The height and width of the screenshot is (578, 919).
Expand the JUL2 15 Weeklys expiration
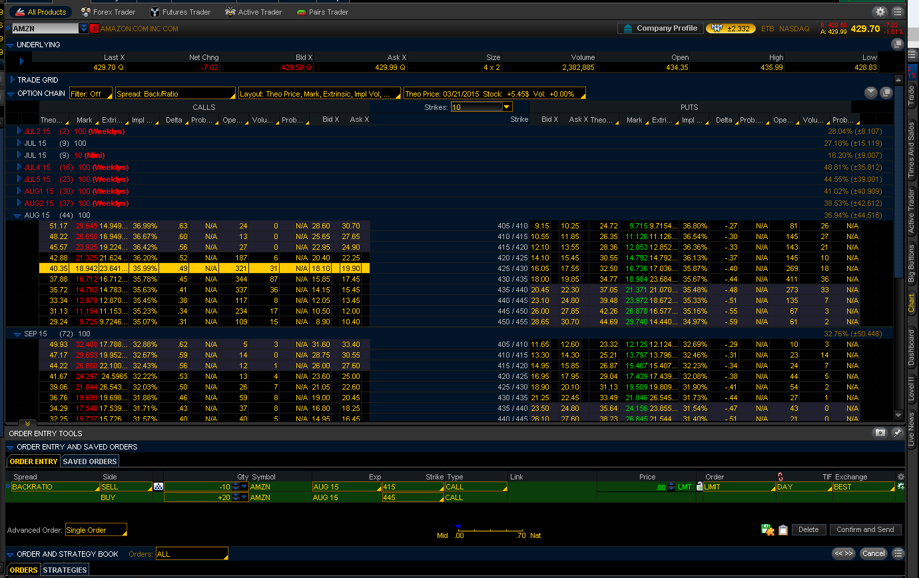pos(19,131)
